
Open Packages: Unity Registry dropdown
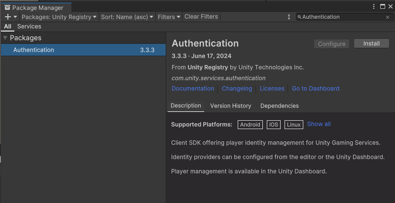coord(59,17)
